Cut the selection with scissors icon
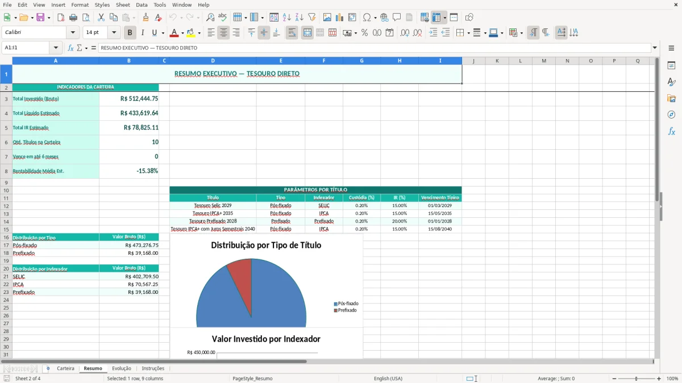 101,18
